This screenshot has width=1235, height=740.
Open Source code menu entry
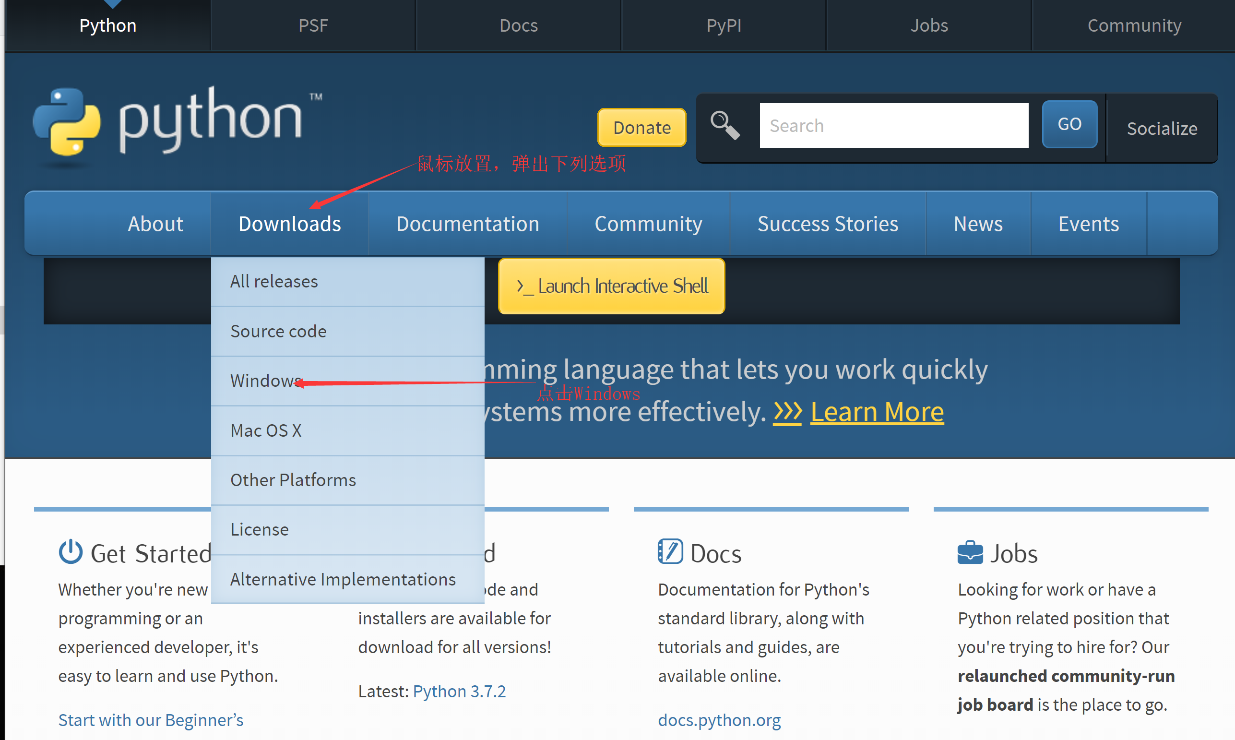278,332
